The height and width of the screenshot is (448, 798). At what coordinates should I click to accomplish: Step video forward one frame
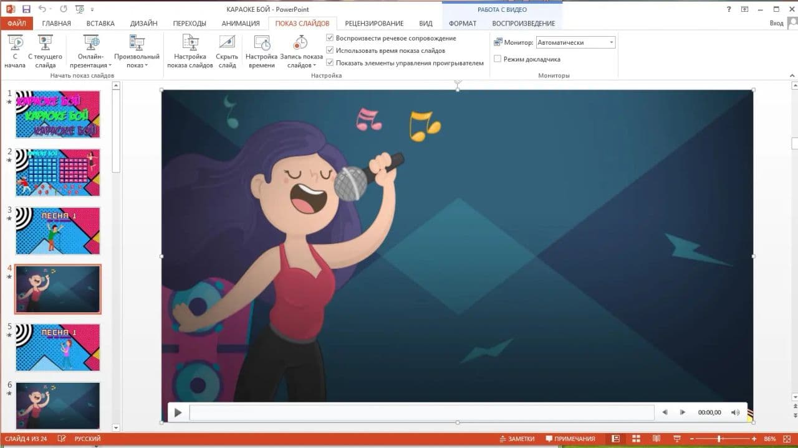tap(683, 412)
